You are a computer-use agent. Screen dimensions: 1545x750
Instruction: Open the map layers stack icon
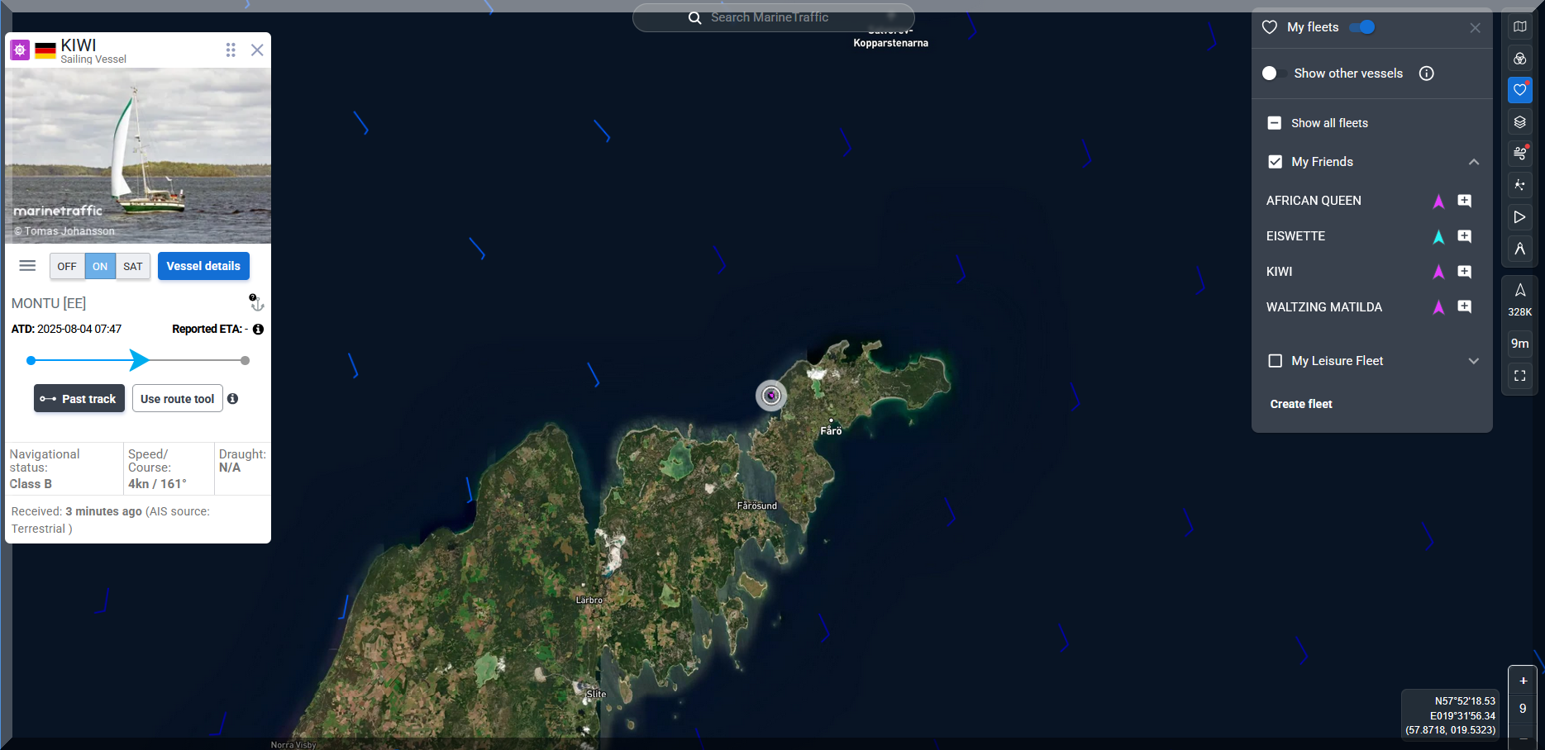click(x=1519, y=122)
